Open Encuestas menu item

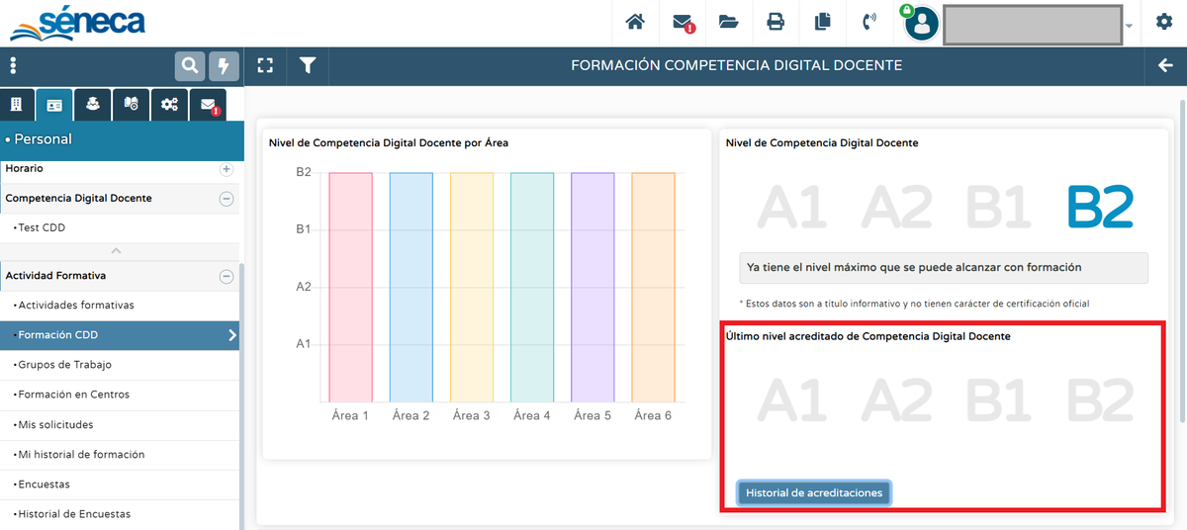click(x=43, y=485)
